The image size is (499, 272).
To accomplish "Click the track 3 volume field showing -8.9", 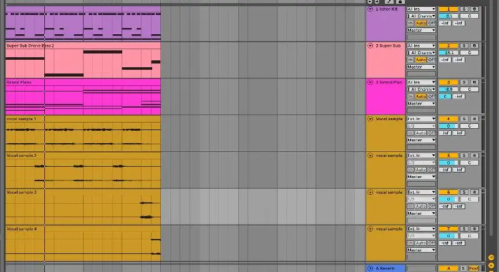I will [x=448, y=89].
